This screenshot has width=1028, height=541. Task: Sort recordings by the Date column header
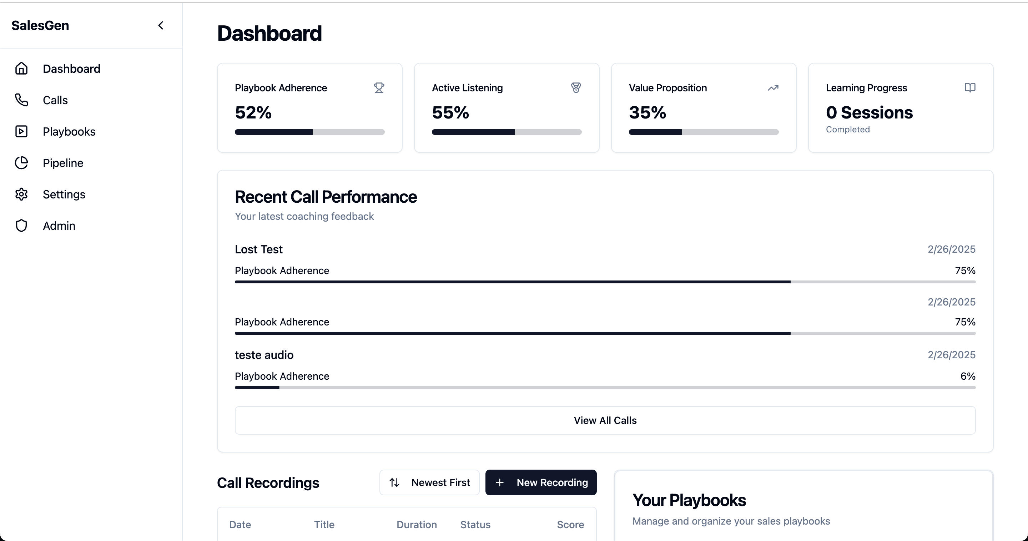coord(240,525)
